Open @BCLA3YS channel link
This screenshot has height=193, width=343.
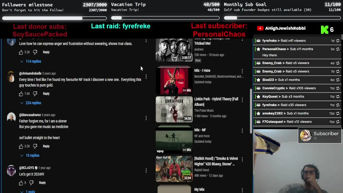(x=27, y=168)
